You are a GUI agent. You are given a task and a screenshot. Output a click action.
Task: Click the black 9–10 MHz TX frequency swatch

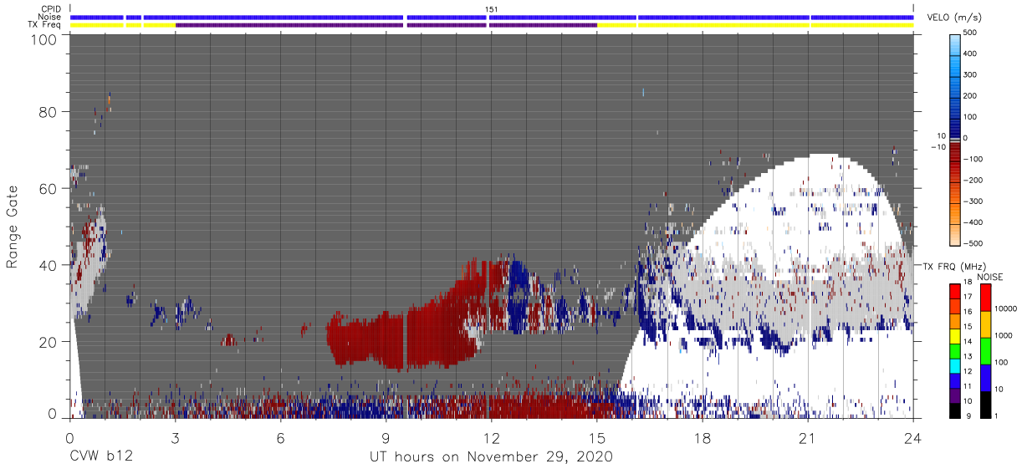point(955,410)
